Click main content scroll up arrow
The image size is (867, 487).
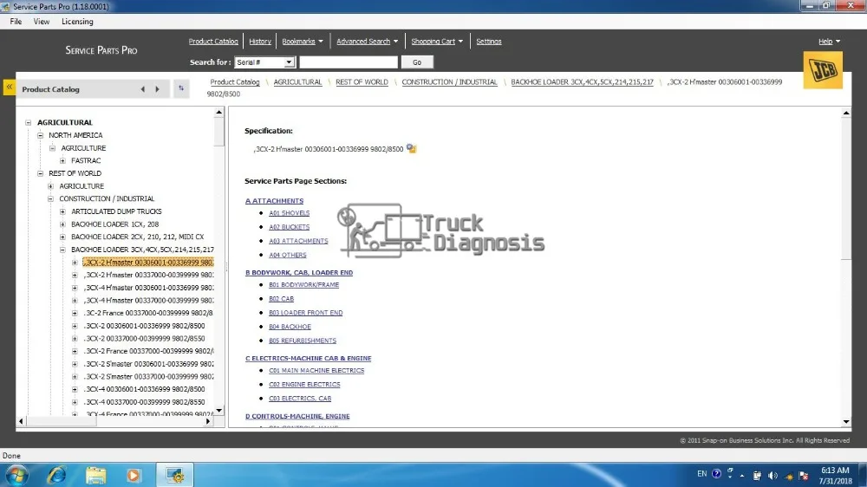point(846,113)
